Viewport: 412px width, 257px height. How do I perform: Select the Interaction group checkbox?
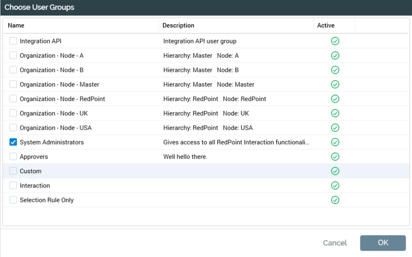(x=13, y=186)
